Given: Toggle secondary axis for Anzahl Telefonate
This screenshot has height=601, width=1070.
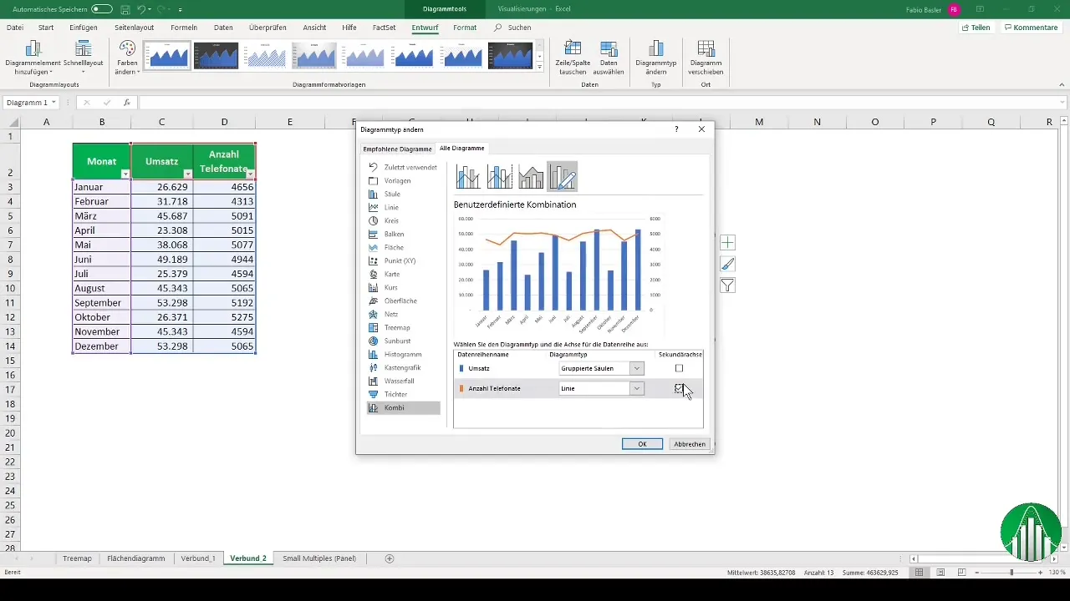Looking at the screenshot, I should point(679,388).
